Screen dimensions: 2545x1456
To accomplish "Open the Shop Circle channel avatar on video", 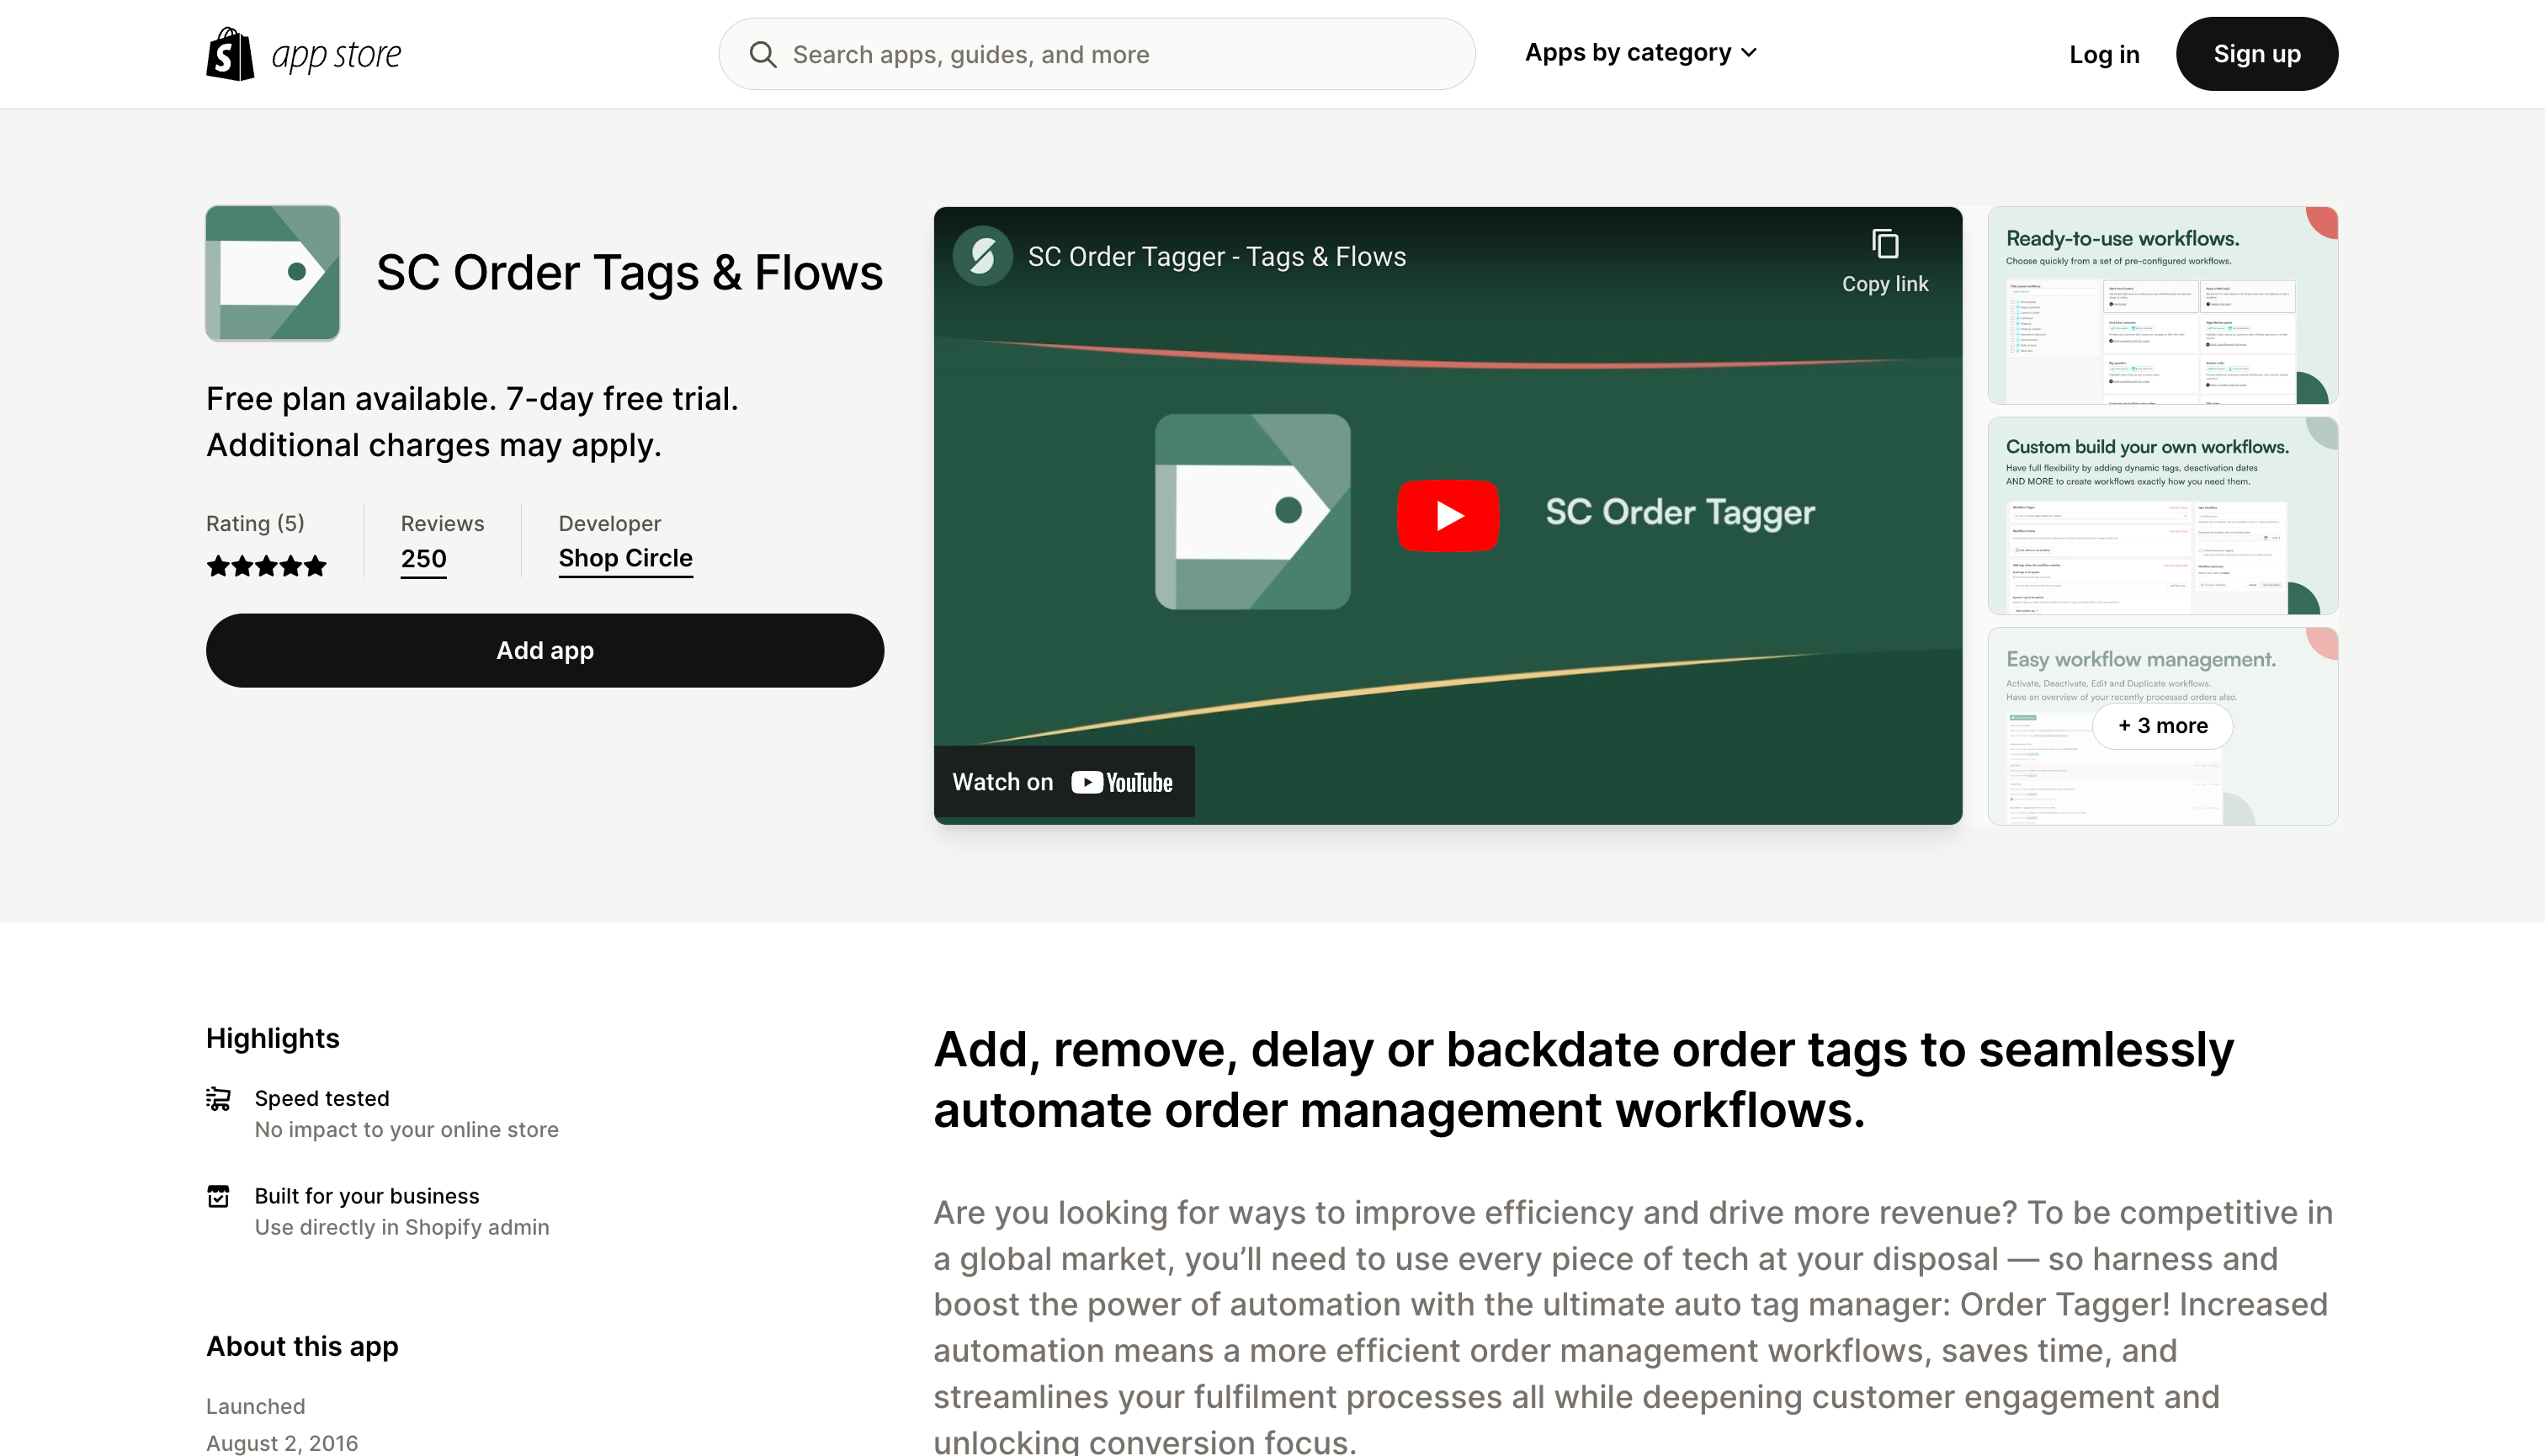I will click(982, 256).
